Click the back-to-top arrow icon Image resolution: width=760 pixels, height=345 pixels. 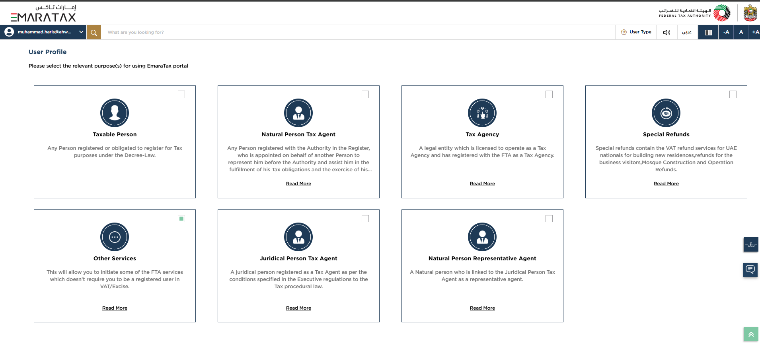[x=751, y=334]
